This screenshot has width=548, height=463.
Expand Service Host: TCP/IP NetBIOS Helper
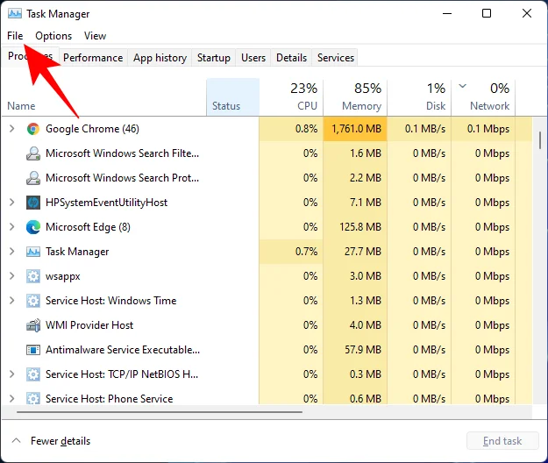pos(12,374)
